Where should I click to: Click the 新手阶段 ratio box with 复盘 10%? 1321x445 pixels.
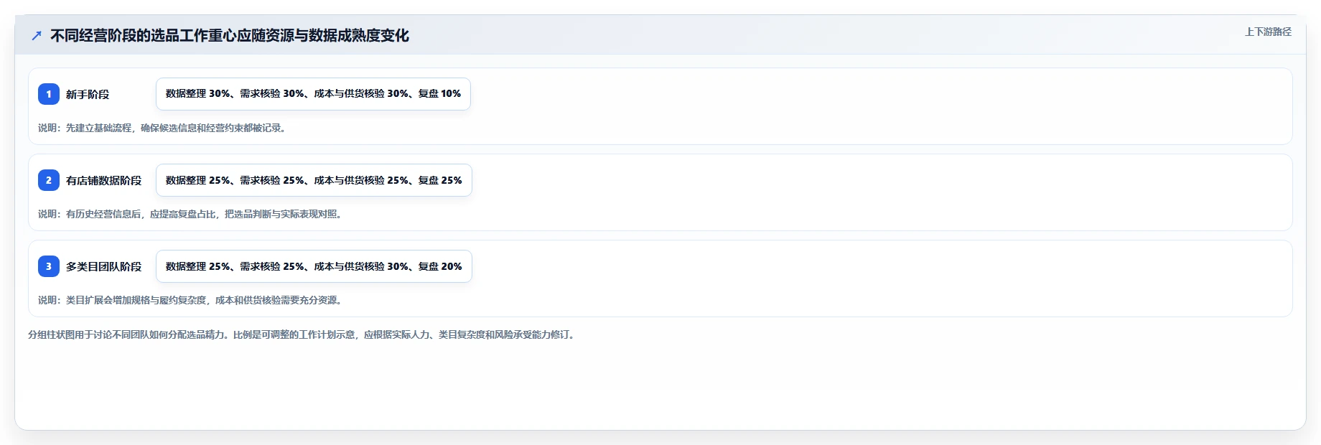click(313, 94)
